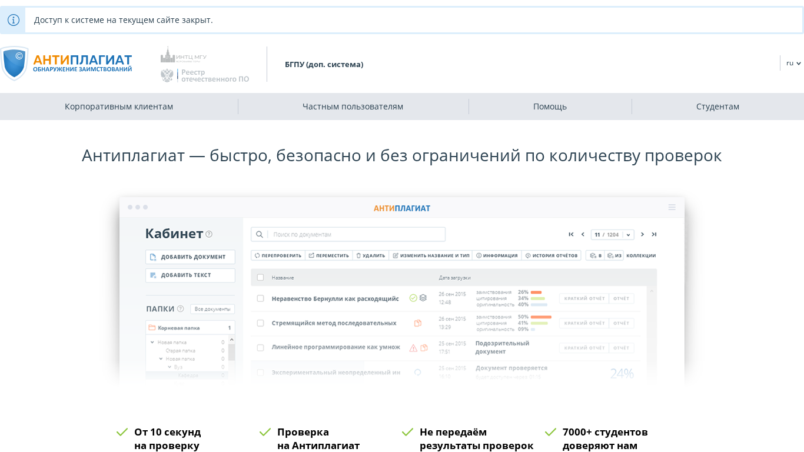
Task: Click the help icon next to Кабинет
Action: click(x=209, y=234)
